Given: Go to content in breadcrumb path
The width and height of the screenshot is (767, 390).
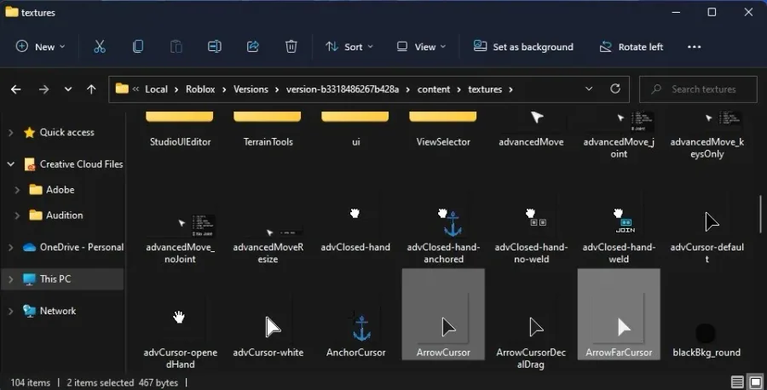Looking at the screenshot, I should point(434,89).
